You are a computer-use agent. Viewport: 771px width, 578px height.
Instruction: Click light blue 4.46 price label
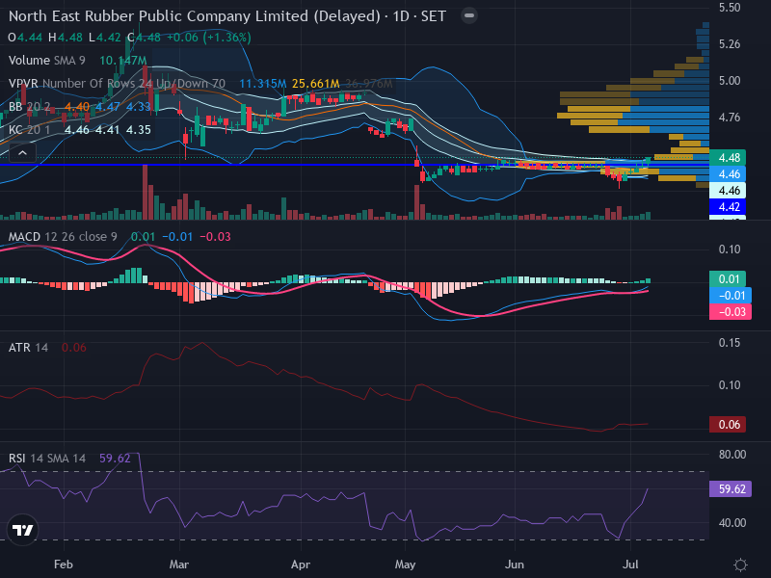click(x=728, y=174)
